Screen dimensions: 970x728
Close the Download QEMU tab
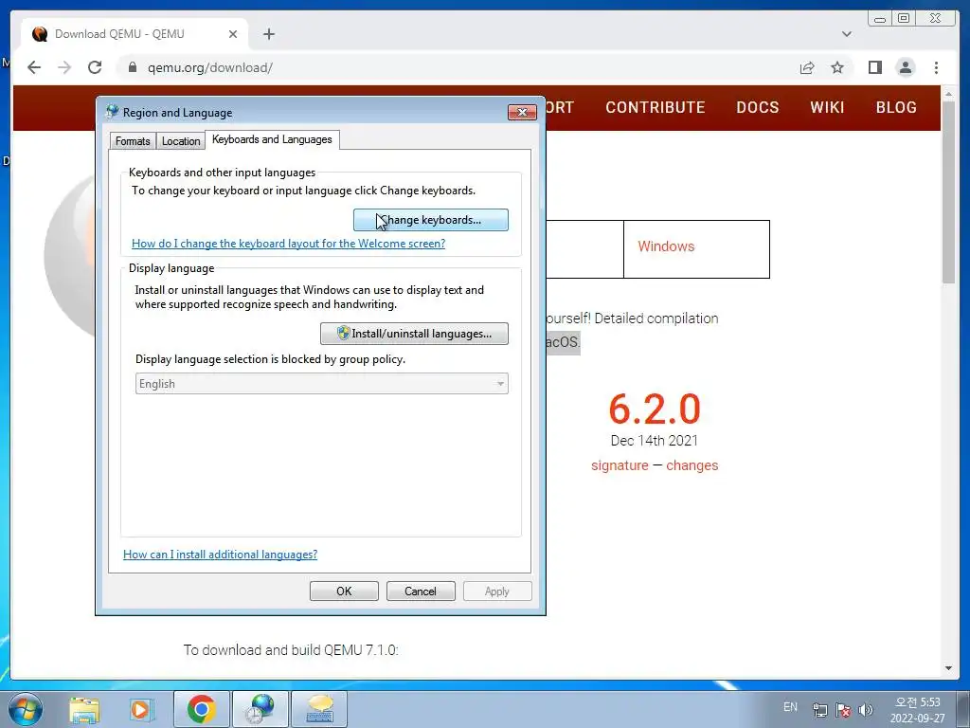(x=233, y=34)
